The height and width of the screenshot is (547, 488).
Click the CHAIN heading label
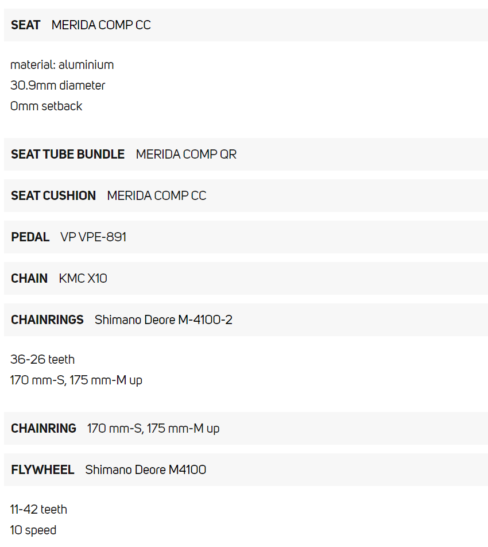(29, 279)
